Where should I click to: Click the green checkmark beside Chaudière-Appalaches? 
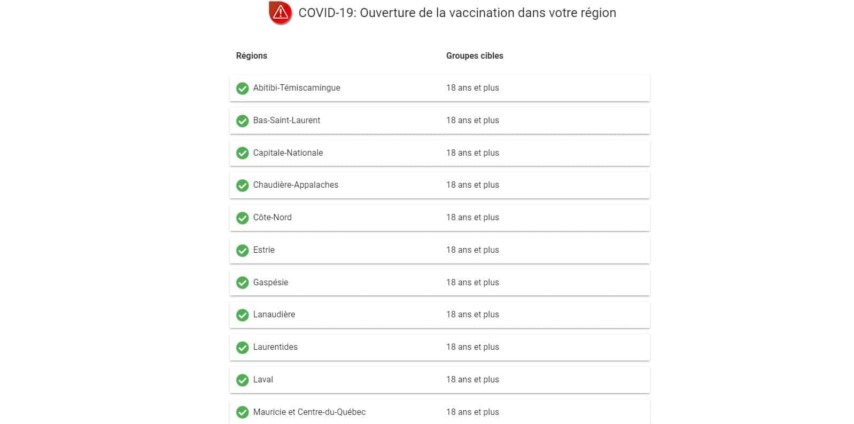coord(243,185)
